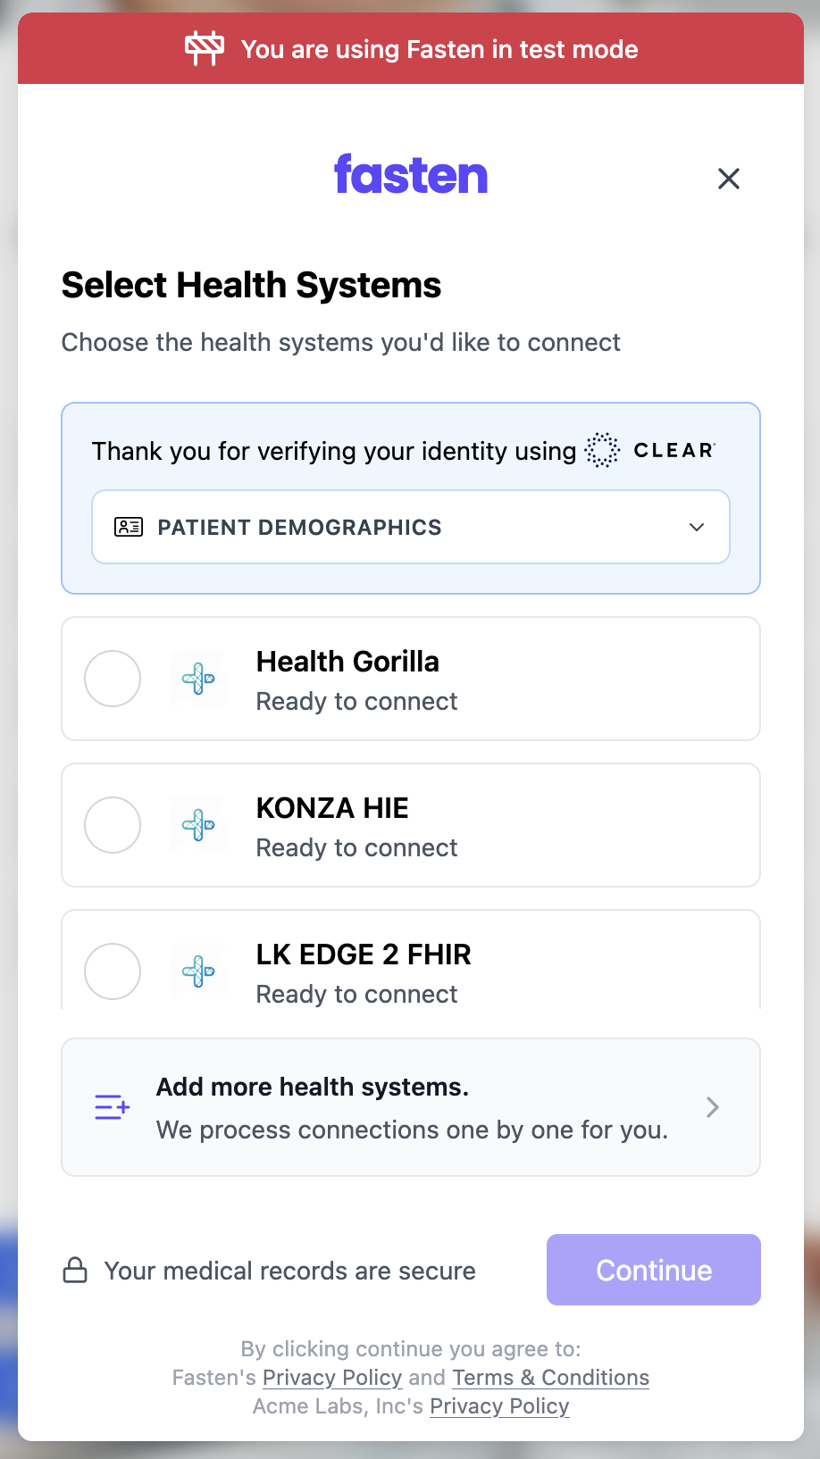The height and width of the screenshot is (1459, 820).
Task: Click the lock icon near medical records text
Action: (75, 1271)
